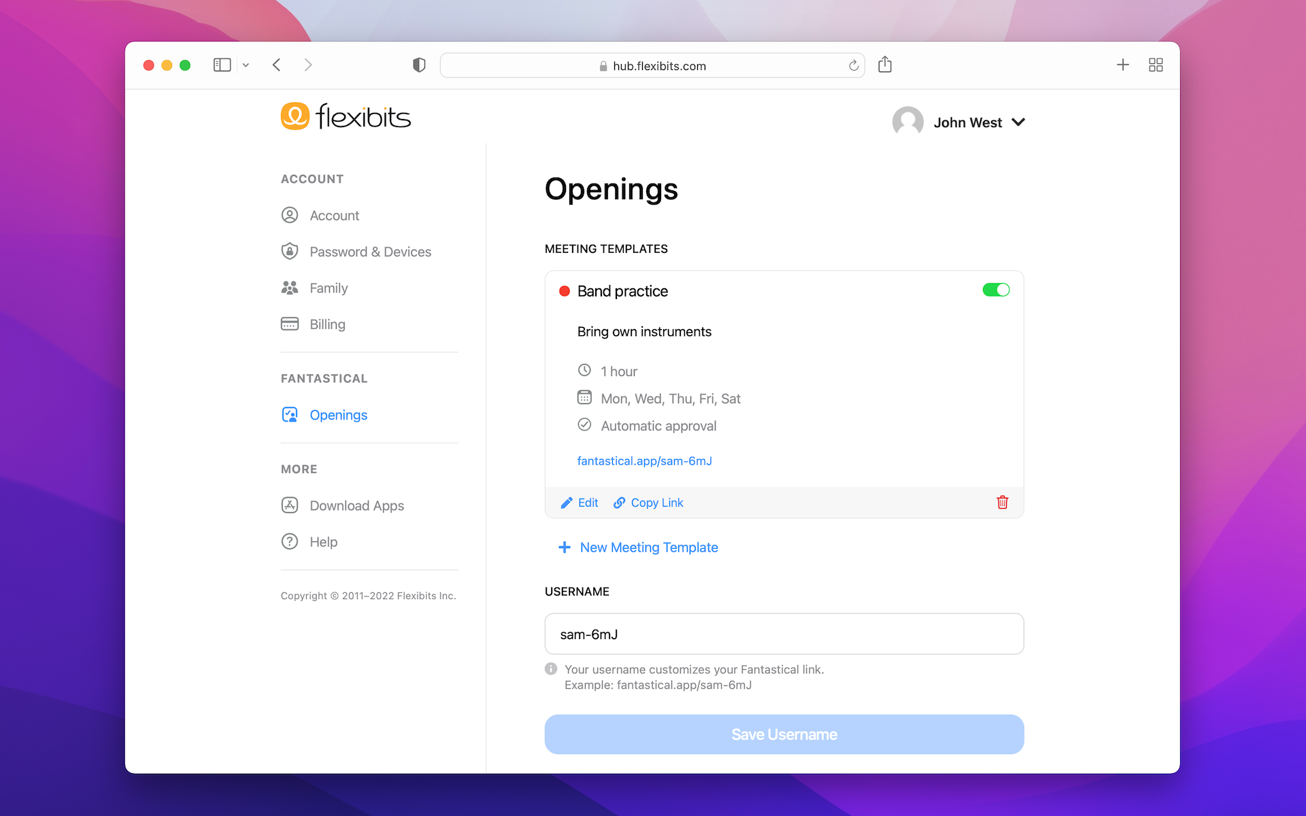Edit the Band practice template
Screen dimensions: 1306x816
click(580, 503)
